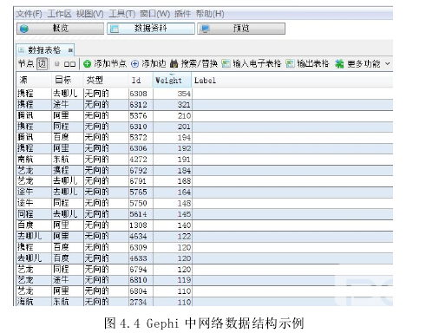Open the Tools (工具) menu
This screenshot has width=426, height=333.
pyautogui.click(x=121, y=14)
